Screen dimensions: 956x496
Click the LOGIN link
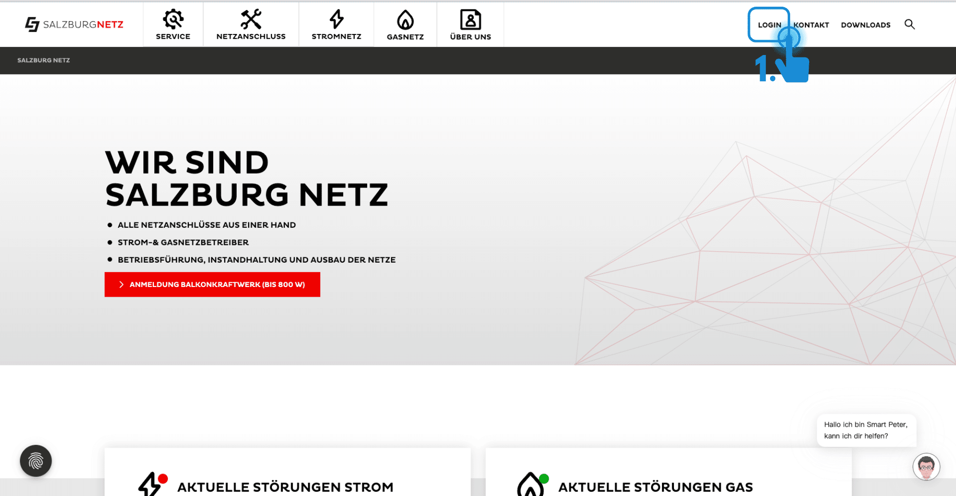[769, 25]
